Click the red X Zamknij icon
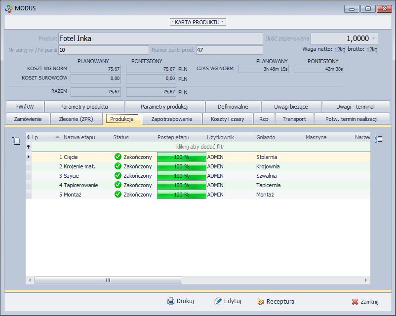The width and height of the screenshot is (396, 316). (x=355, y=302)
